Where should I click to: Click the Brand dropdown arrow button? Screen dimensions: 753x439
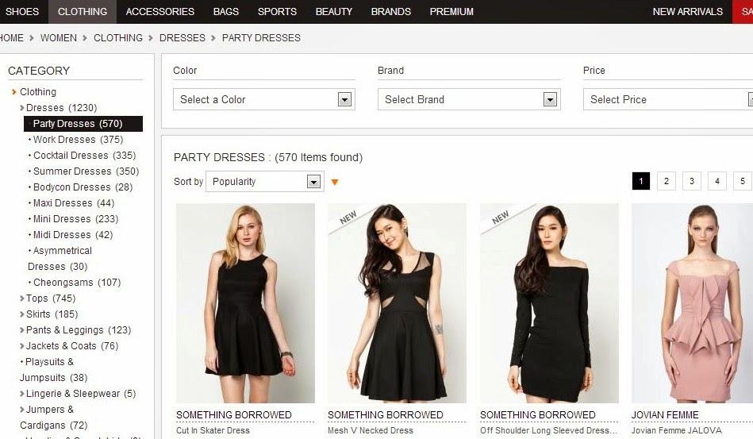[x=550, y=99]
